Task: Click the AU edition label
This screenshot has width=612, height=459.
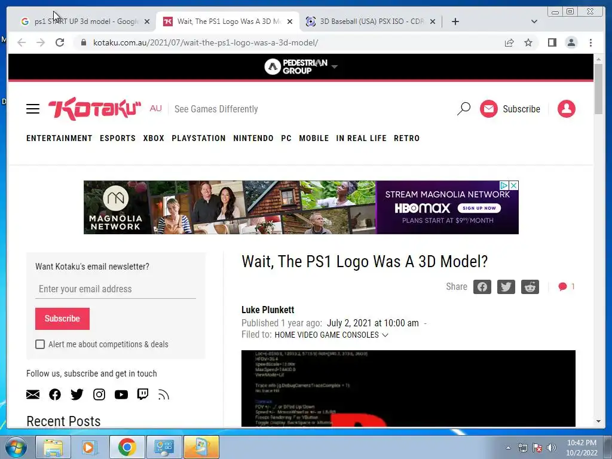Action: pos(155,109)
